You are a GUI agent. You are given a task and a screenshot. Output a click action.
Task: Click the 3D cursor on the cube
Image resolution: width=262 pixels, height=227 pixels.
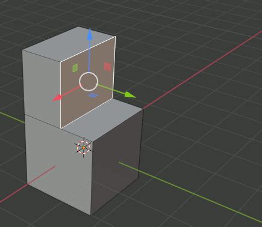pyautogui.click(x=84, y=148)
